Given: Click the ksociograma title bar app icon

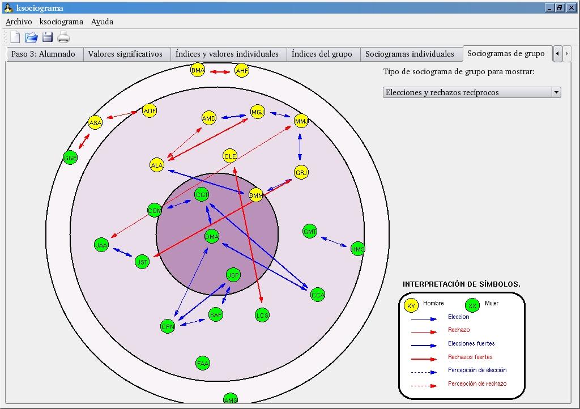Looking at the screenshot, I should pos(8,8).
